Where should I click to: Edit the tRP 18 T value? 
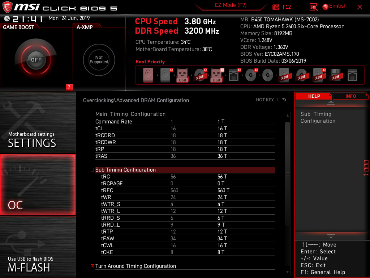point(222,149)
